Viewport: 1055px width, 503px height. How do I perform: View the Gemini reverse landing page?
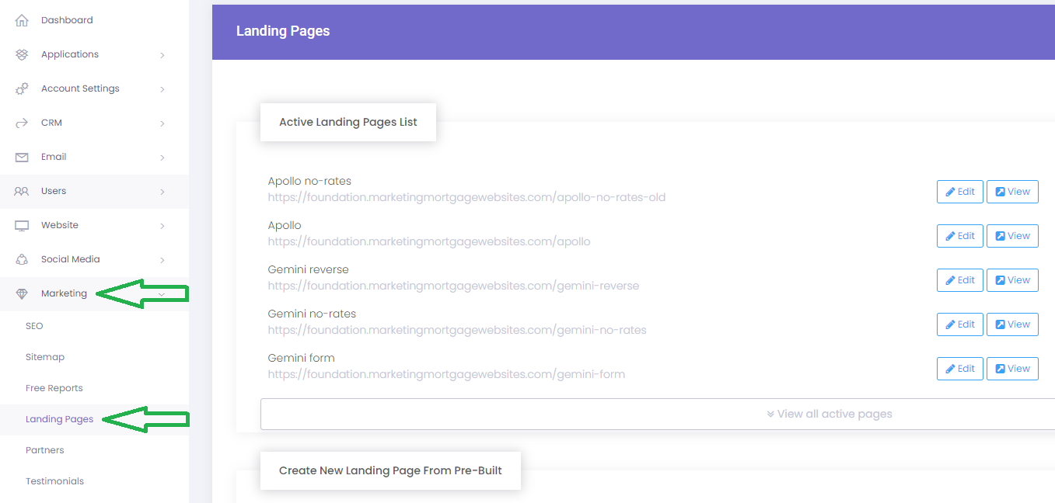point(1012,280)
